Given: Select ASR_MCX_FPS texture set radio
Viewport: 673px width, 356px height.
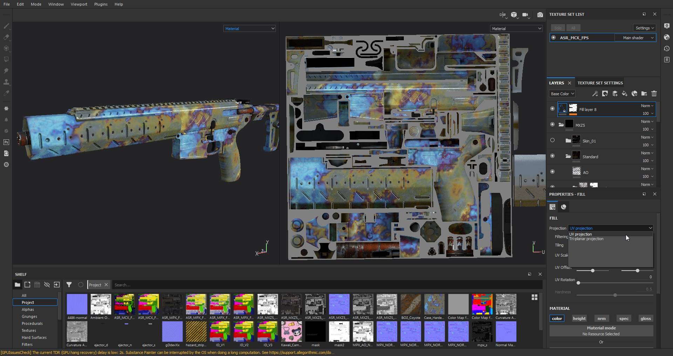Looking at the screenshot, I should (x=553, y=37).
